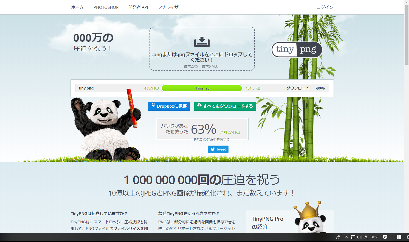Image resolution: width=409 pixels, height=242 pixels.
Task: Open the Action Center notification icon
Action: click(385, 237)
